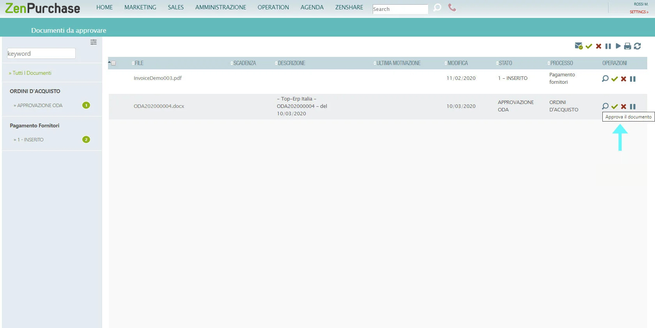Image resolution: width=655 pixels, height=328 pixels.
Task: Click the green badge showing 2
Action: (86, 139)
